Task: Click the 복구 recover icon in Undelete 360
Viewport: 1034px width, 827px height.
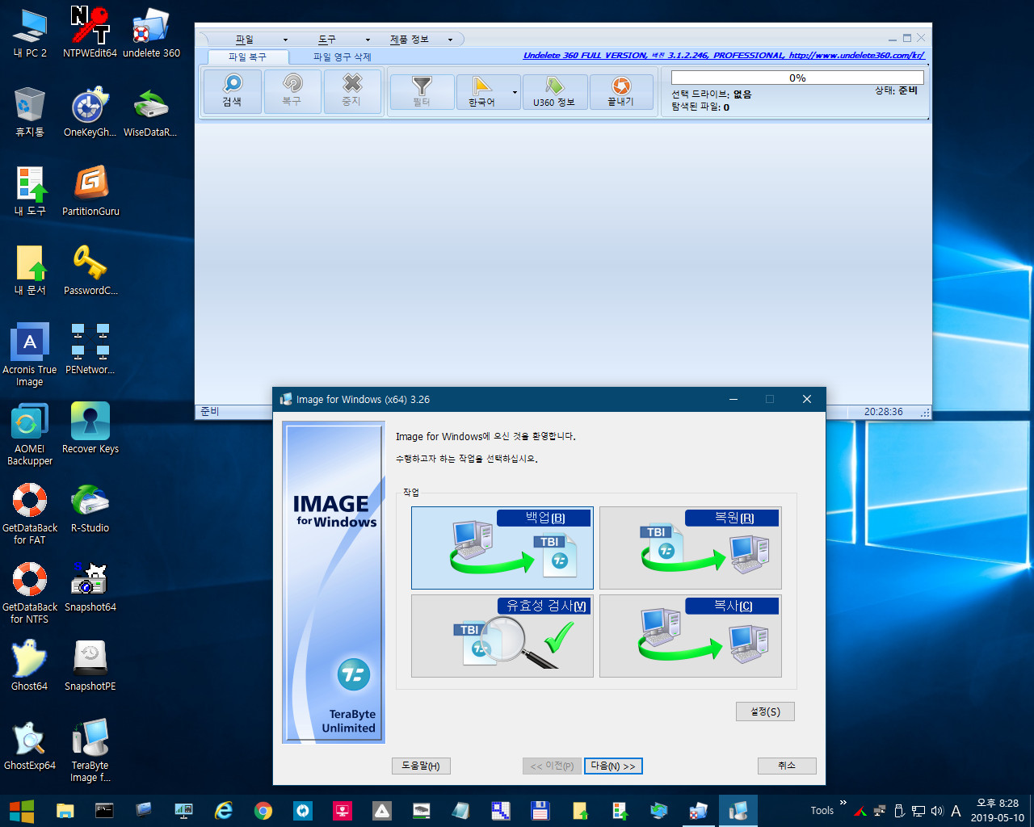Action: (x=292, y=90)
